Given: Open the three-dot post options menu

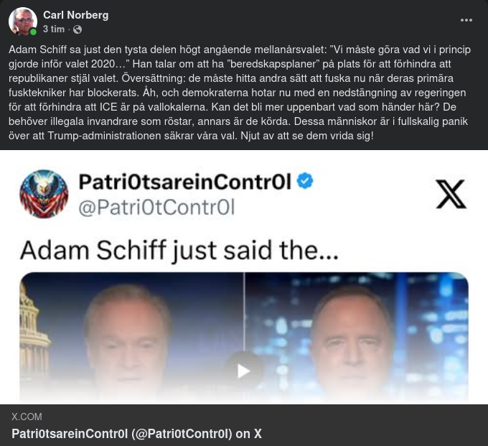Looking at the screenshot, I should point(466,20).
